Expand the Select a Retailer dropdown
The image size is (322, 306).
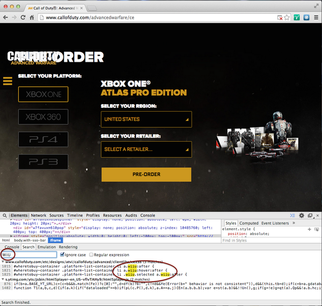[x=146, y=149]
